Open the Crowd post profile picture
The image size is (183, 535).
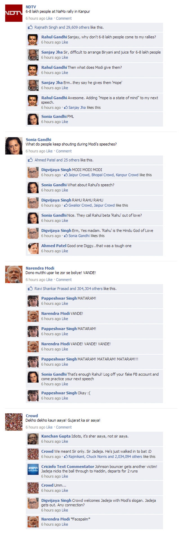point(14,422)
